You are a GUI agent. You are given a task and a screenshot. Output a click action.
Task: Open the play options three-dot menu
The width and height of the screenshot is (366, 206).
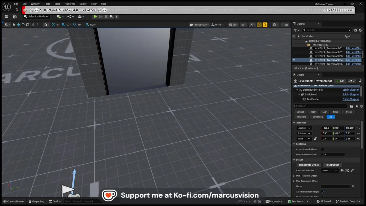(x=117, y=17)
